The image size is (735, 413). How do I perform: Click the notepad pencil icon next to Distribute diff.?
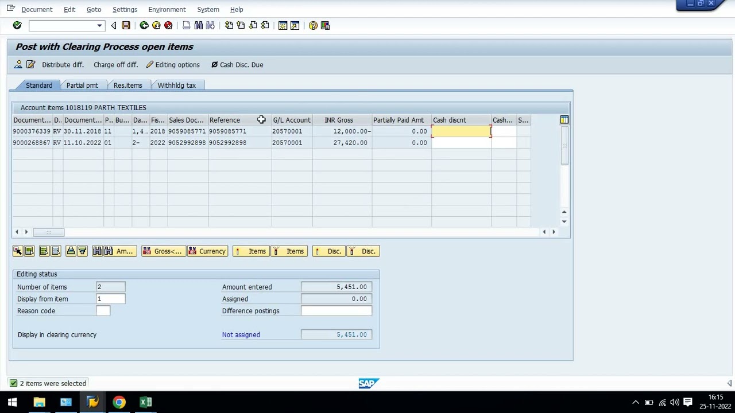tap(30, 65)
